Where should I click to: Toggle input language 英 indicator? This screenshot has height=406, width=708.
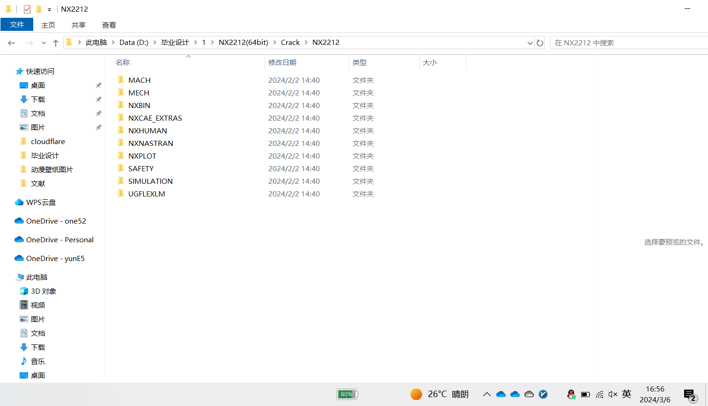[x=627, y=394]
